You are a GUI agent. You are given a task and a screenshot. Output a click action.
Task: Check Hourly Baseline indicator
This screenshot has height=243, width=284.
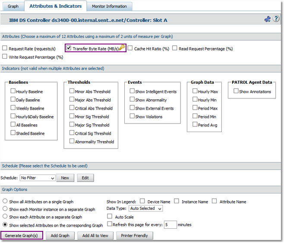[13, 91]
